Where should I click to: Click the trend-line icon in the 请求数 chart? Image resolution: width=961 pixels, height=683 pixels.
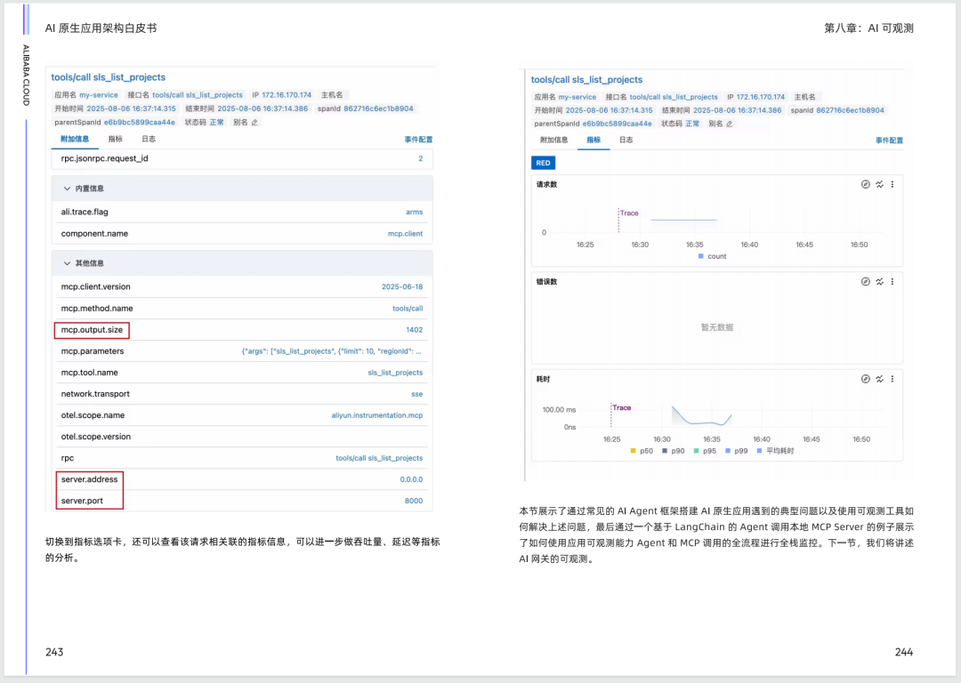pyautogui.click(x=879, y=184)
